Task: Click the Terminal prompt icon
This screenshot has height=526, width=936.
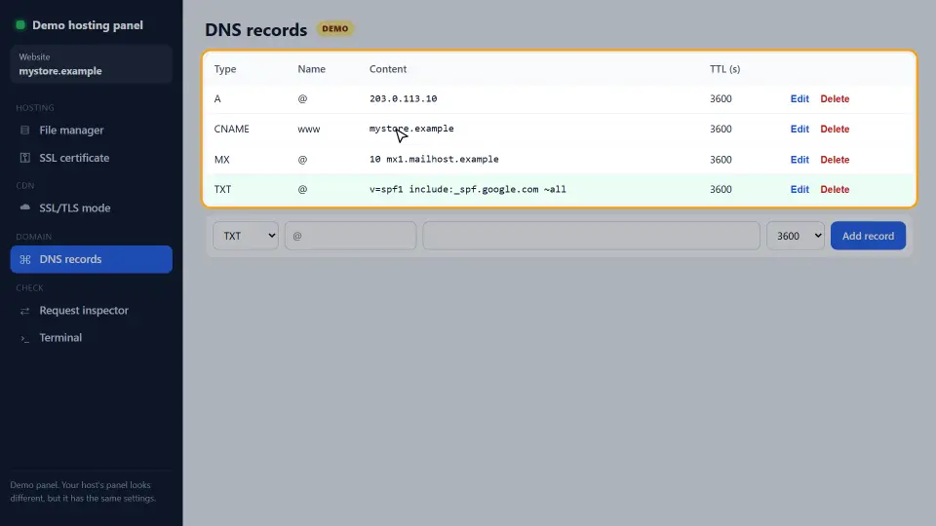Action: click(25, 338)
